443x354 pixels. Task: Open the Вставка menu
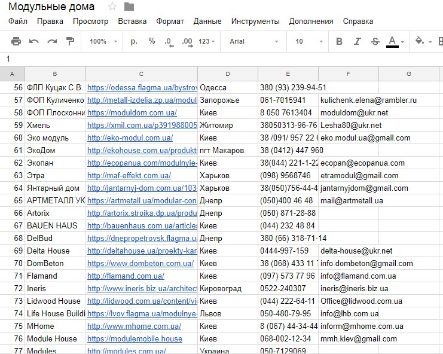(132, 22)
